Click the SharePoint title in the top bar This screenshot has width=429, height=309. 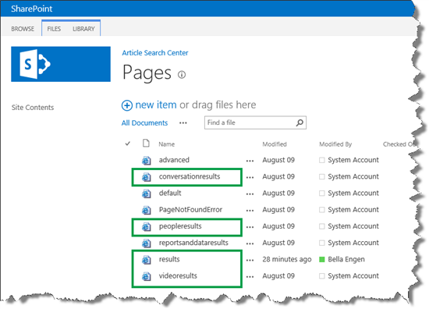click(x=32, y=9)
